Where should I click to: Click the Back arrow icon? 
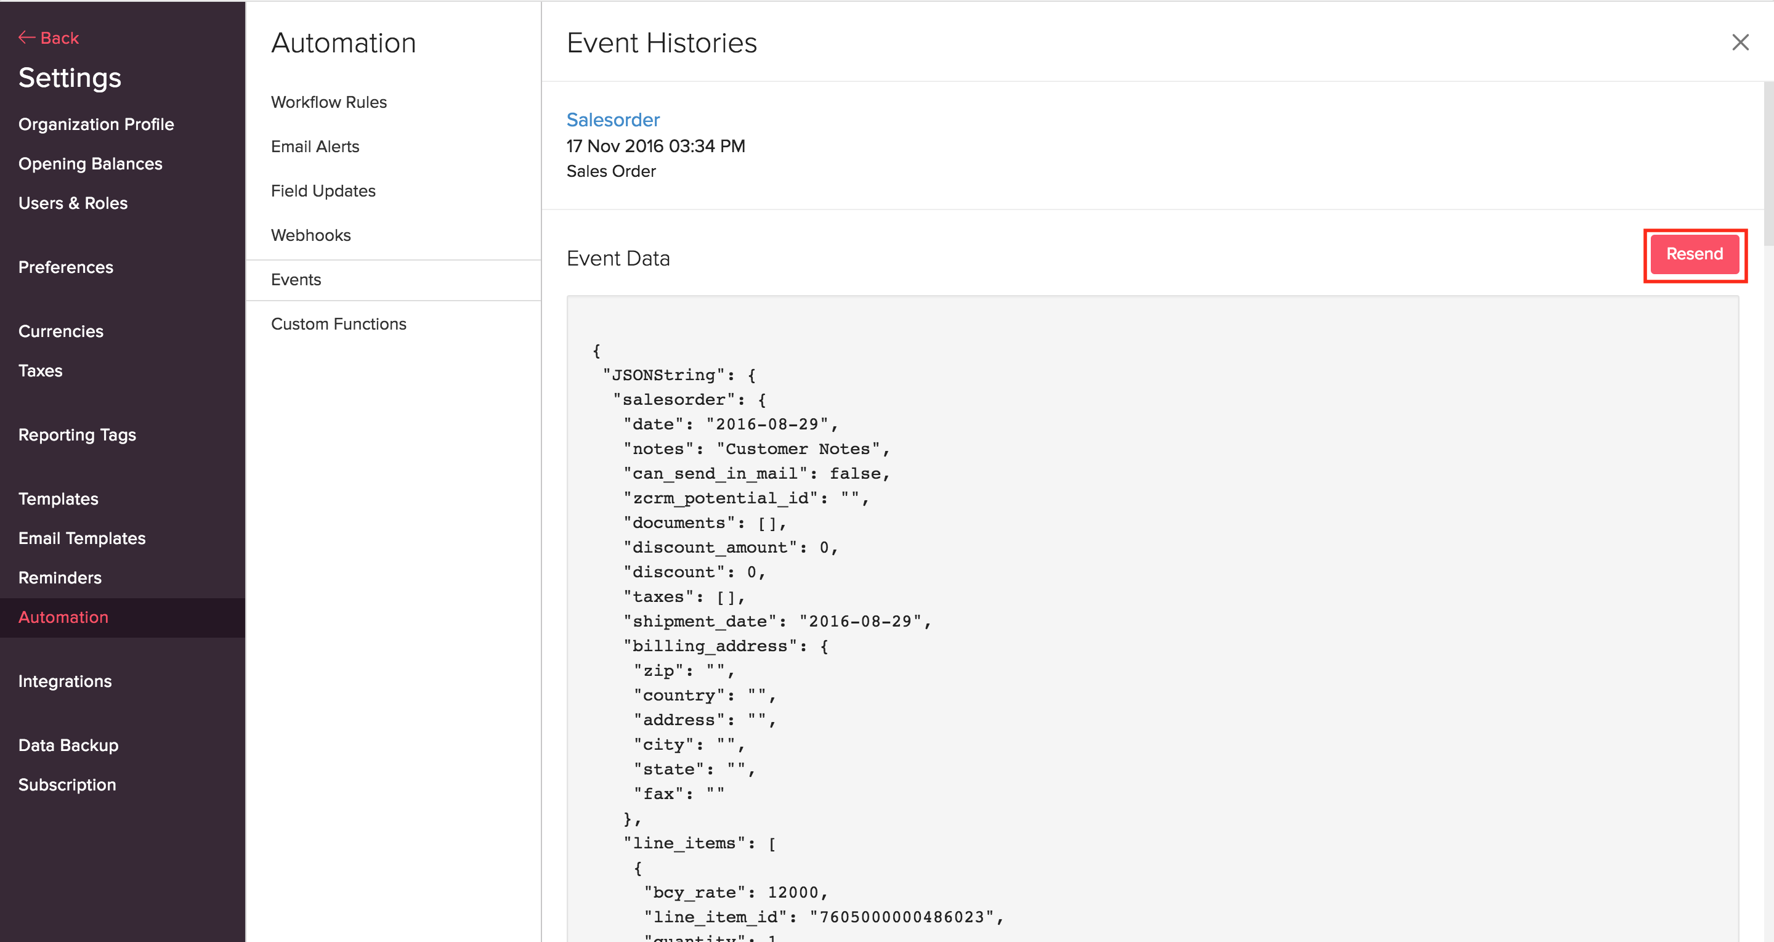tap(26, 38)
